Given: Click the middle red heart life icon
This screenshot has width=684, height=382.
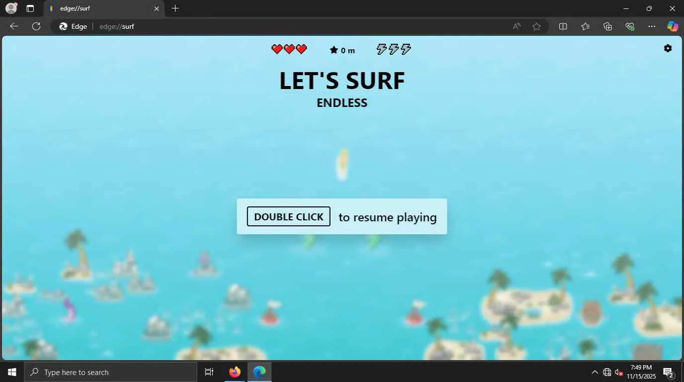Looking at the screenshot, I should click(x=289, y=49).
